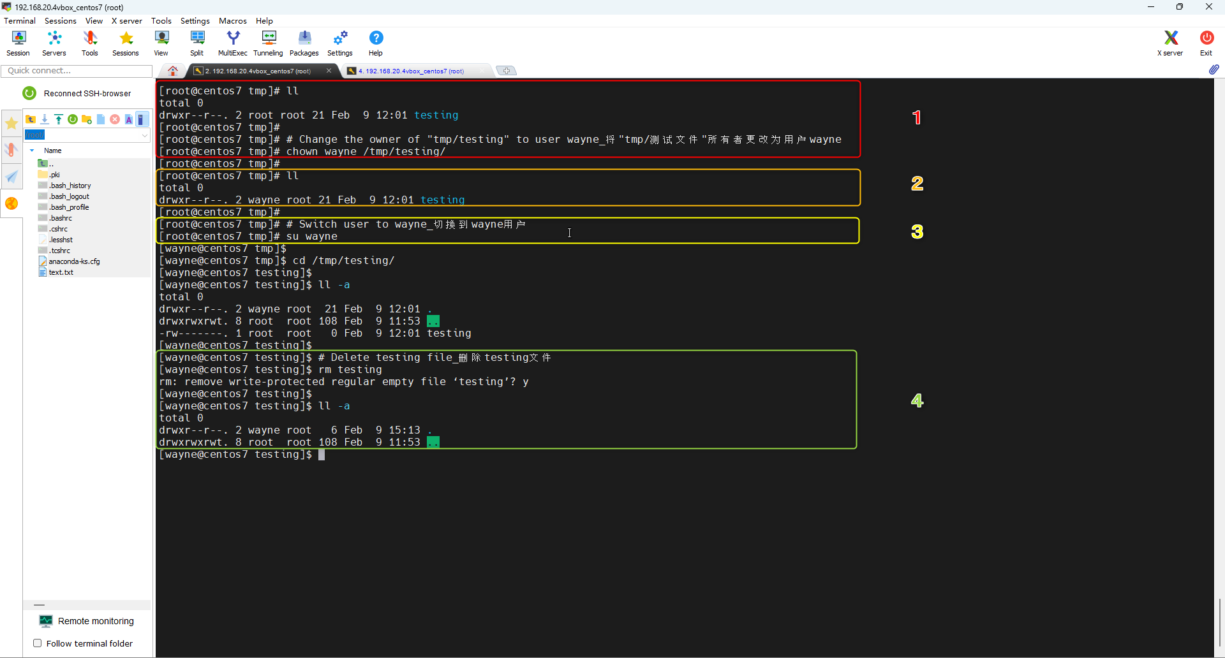Open the Packages icon

[304, 43]
